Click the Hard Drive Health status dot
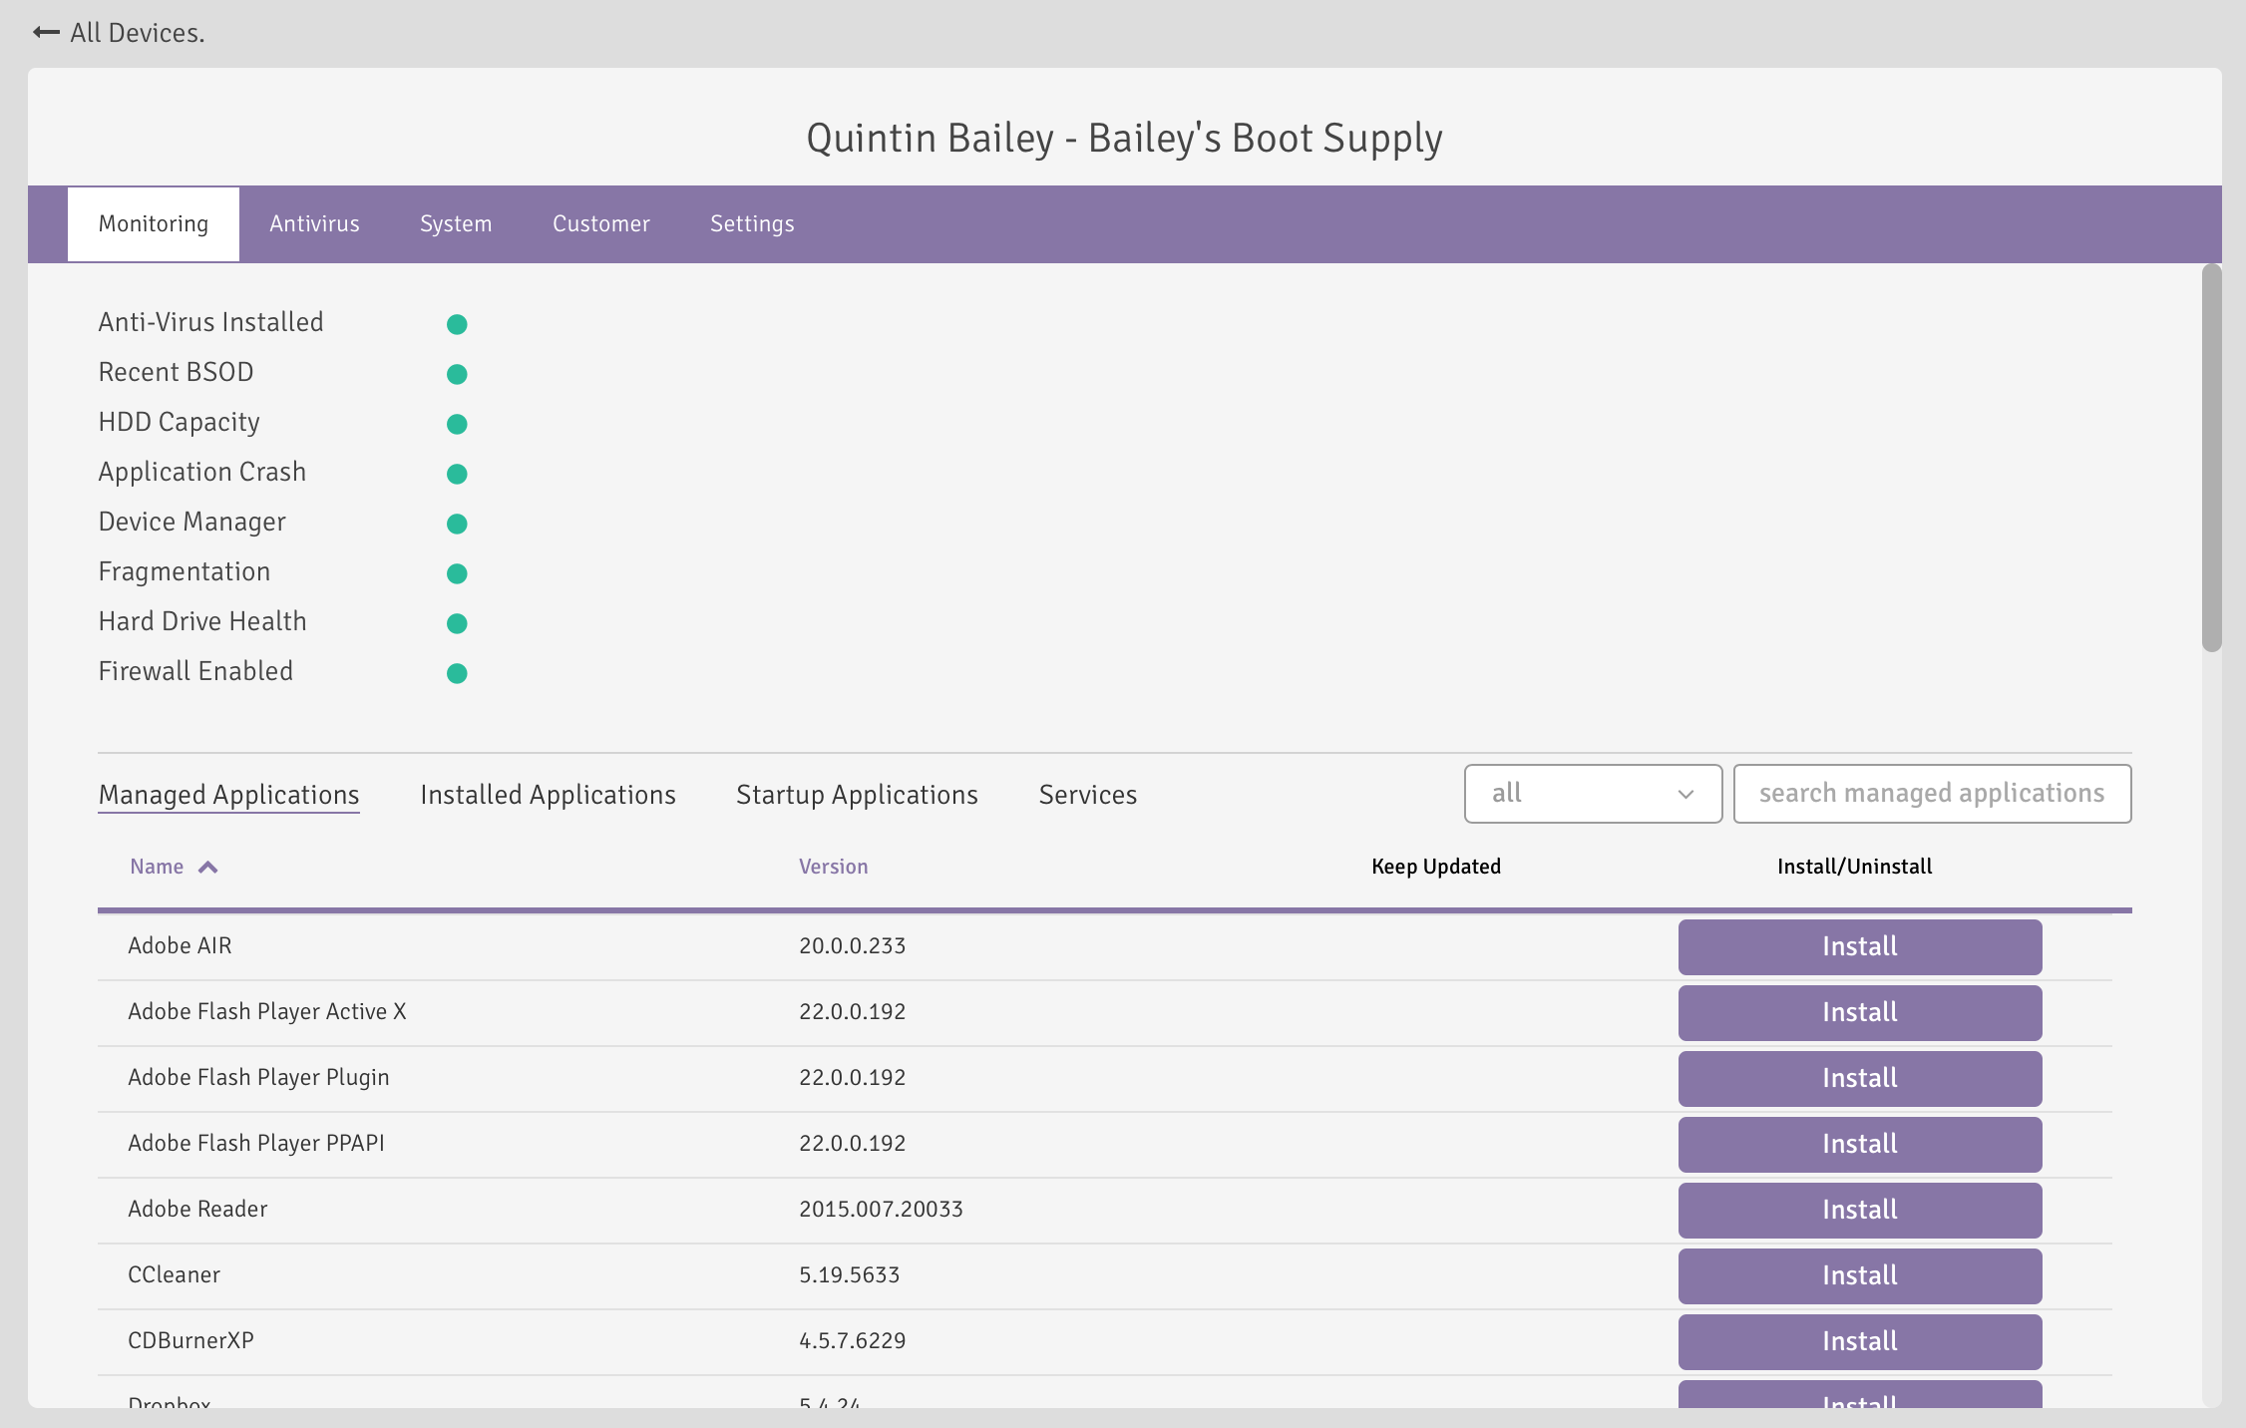The width and height of the screenshot is (2246, 1428). click(457, 623)
